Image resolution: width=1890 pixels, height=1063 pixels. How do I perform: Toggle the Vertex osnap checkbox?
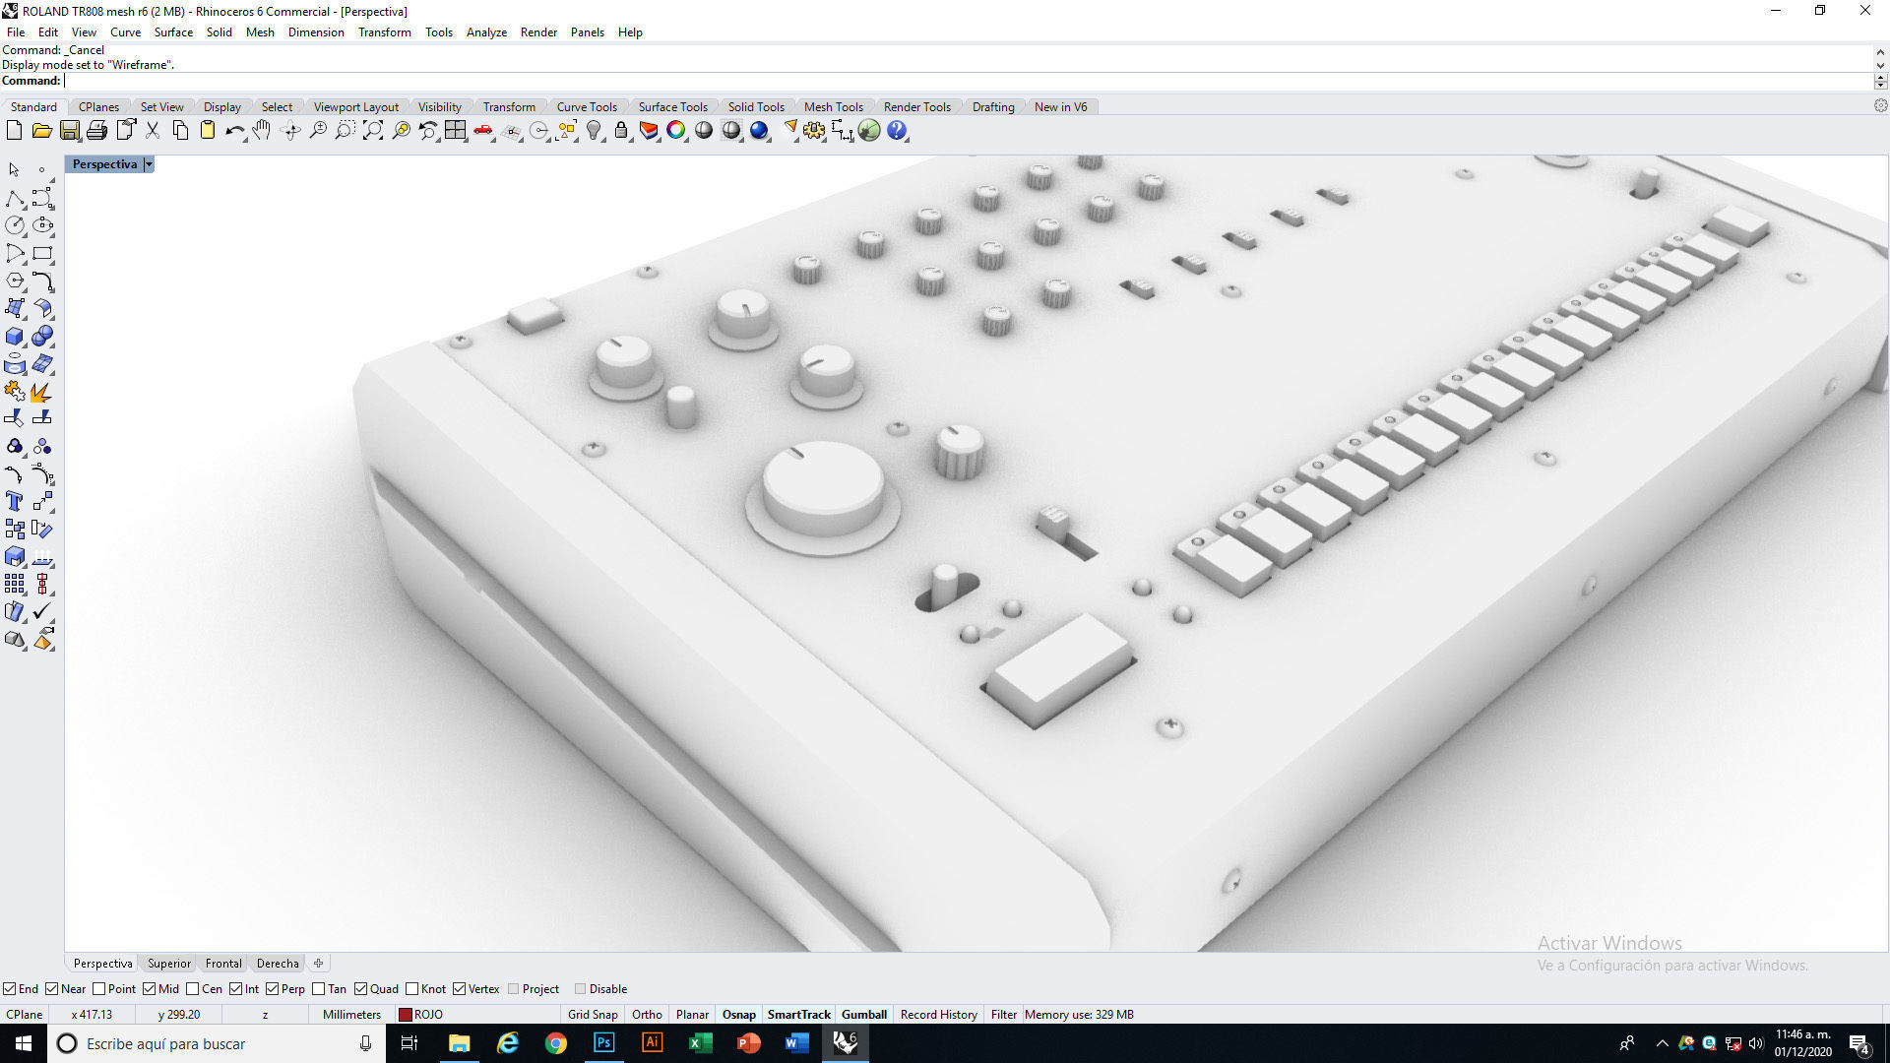(x=460, y=989)
